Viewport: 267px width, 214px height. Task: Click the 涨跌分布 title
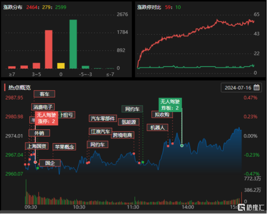(13, 7)
